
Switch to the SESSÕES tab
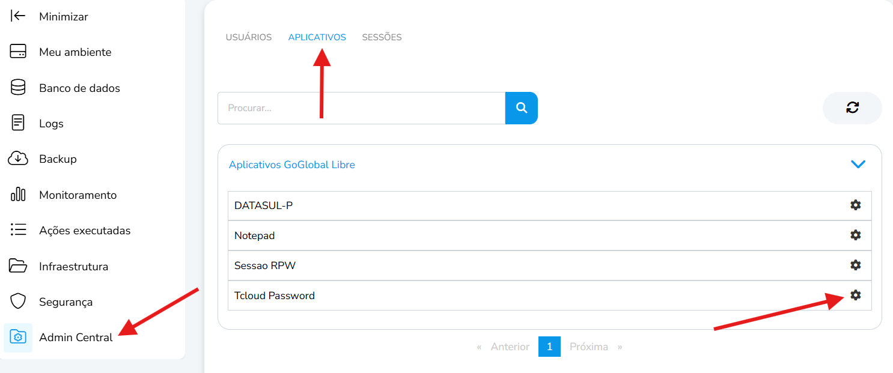click(382, 37)
